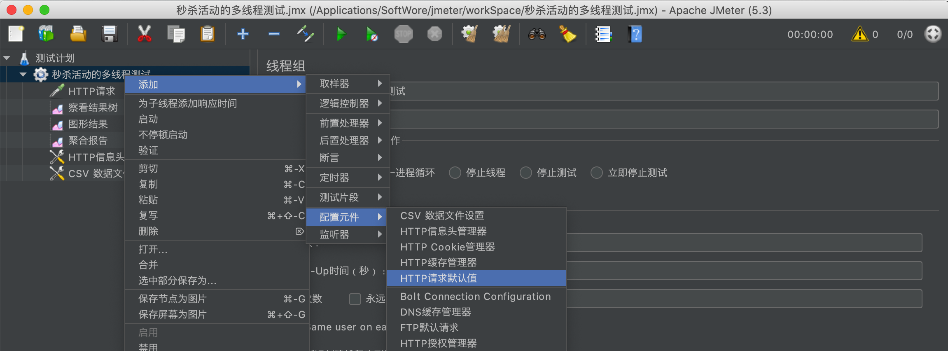Click 不停顿启动 menu item

[215, 135]
